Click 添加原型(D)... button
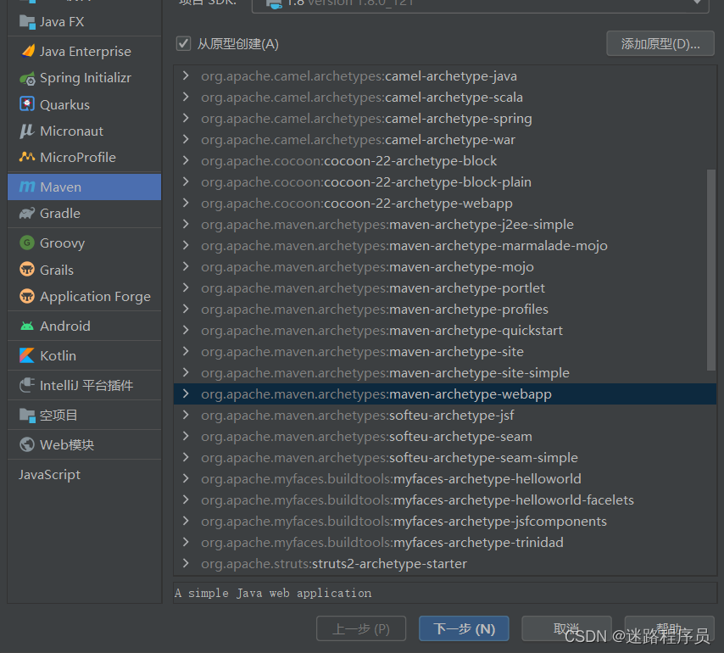This screenshot has width=724, height=653. click(x=660, y=44)
